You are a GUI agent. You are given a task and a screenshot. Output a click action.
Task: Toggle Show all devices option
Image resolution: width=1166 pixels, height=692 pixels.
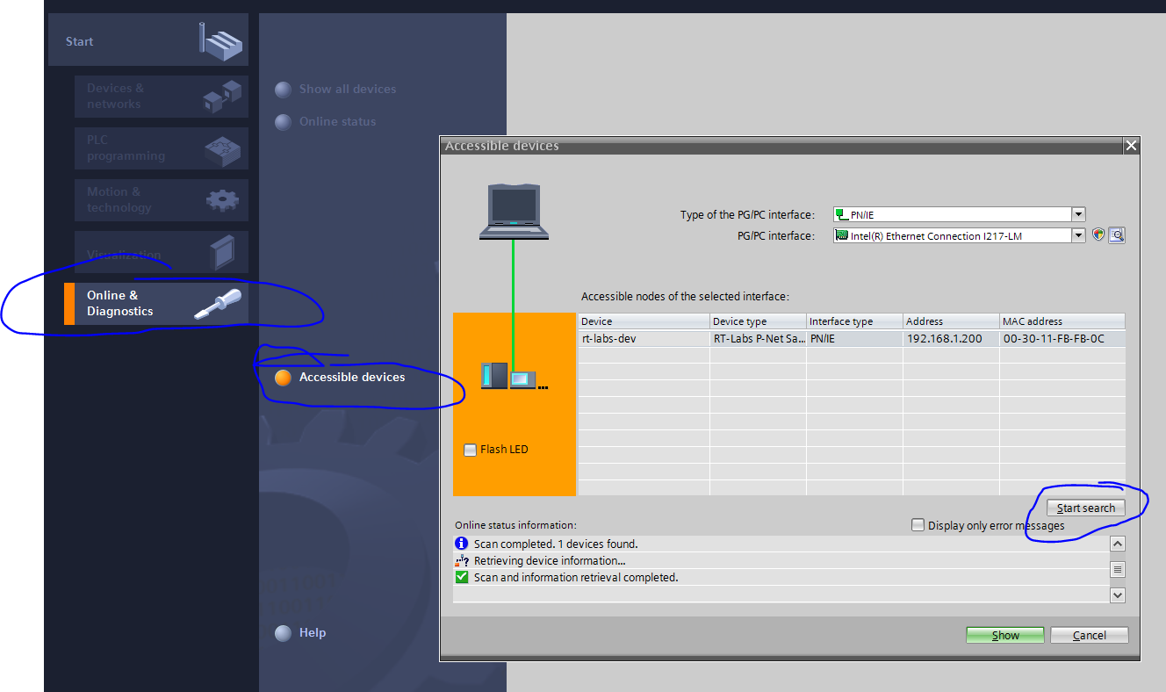pyautogui.click(x=283, y=89)
